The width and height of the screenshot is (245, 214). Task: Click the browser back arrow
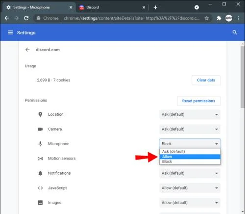(x=7, y=18)
